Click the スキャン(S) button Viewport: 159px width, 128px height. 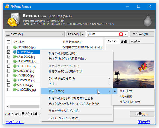74,34
